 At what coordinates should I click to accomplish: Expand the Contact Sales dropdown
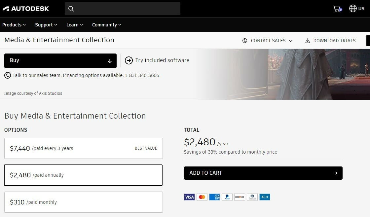click(x=268, y=41)
